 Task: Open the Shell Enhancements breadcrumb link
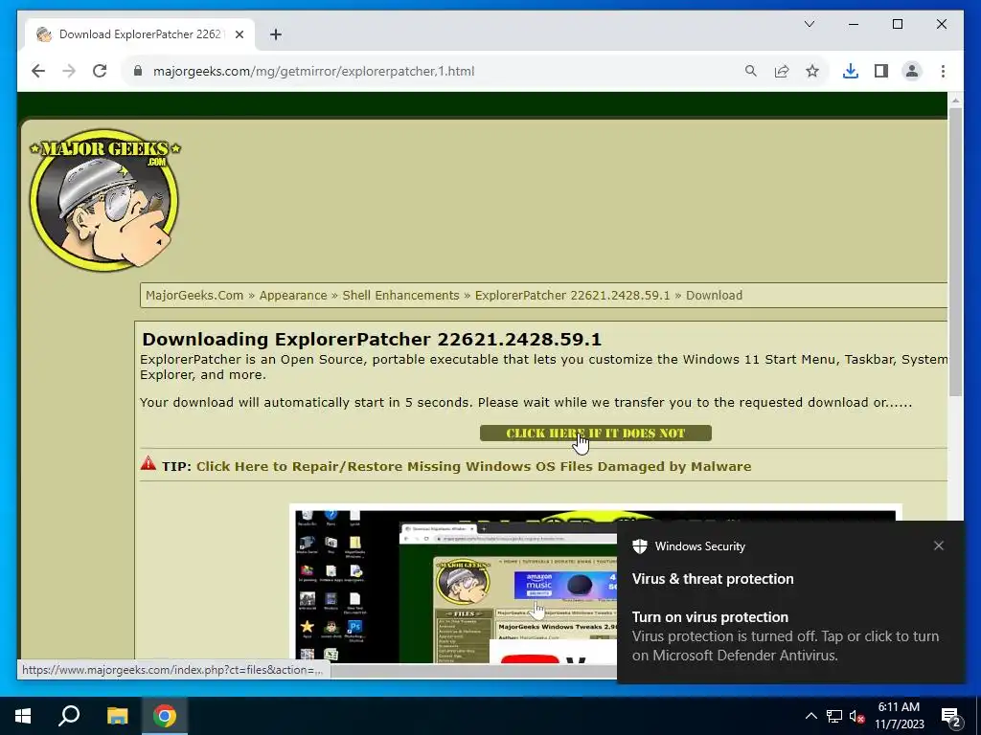coord(400,296)
